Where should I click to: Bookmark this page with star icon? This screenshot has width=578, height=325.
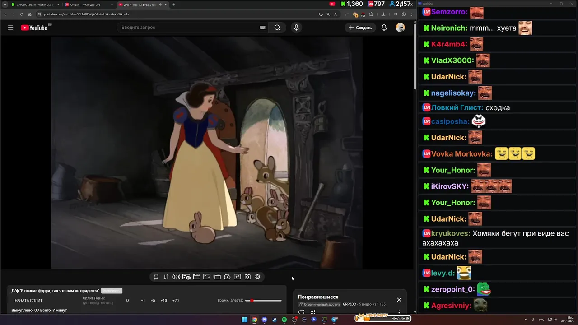(336, 14)
